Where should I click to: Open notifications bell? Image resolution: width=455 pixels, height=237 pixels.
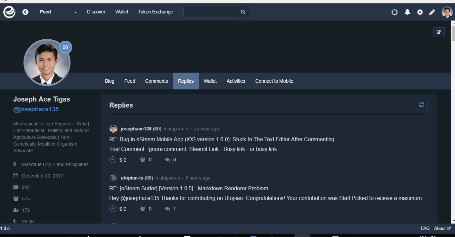407,12
